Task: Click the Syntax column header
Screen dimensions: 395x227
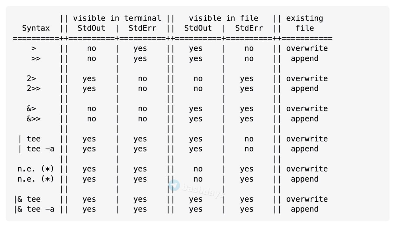Action: point(36,28)
